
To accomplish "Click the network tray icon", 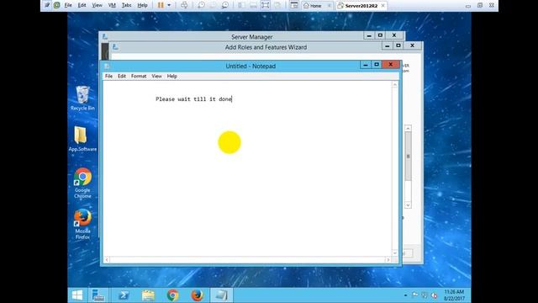I will (x=425, y=295).
